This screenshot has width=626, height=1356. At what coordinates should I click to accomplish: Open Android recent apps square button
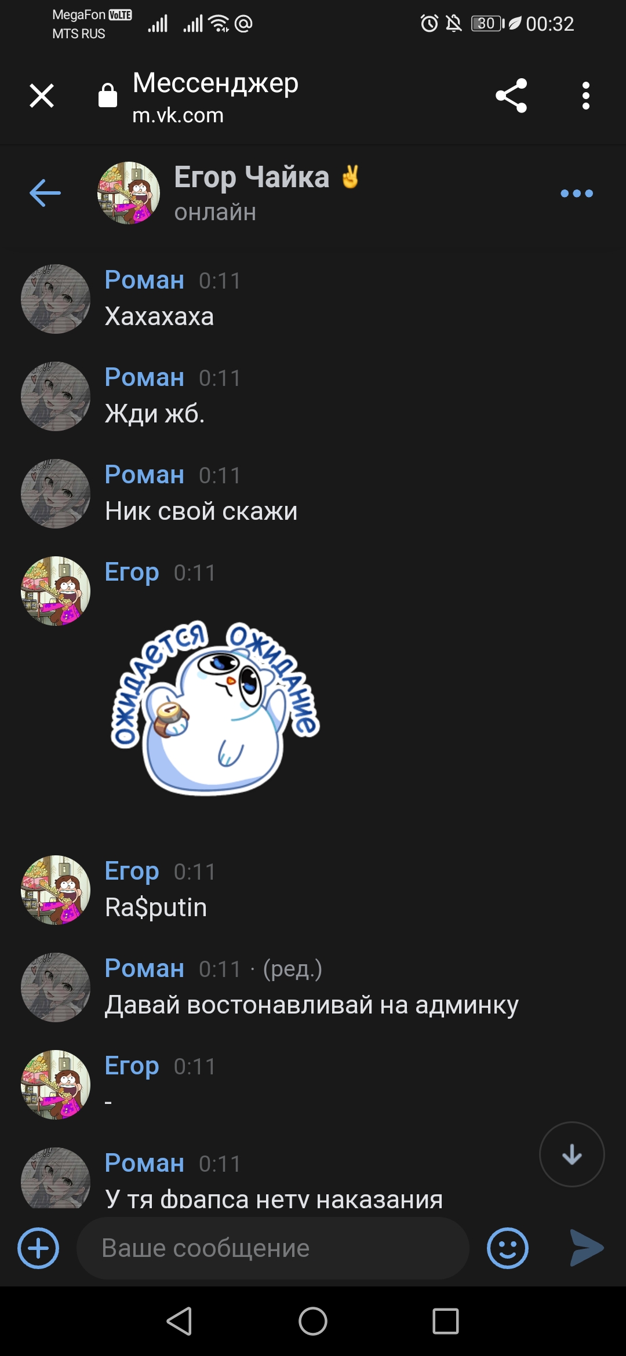click(446, 1321)
